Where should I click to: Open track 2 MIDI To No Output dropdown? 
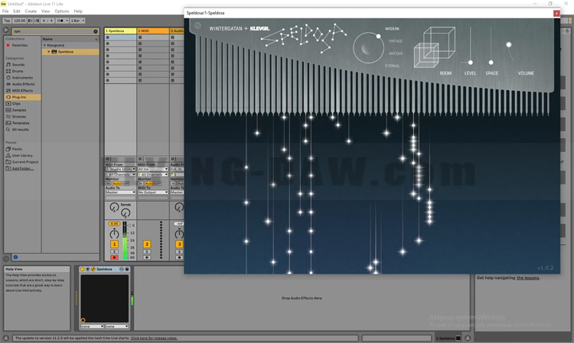(152, 193)
